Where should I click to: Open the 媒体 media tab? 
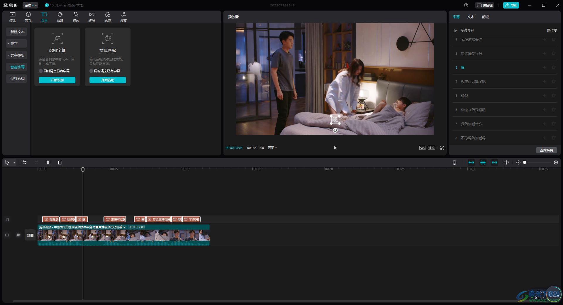[13, 17]
